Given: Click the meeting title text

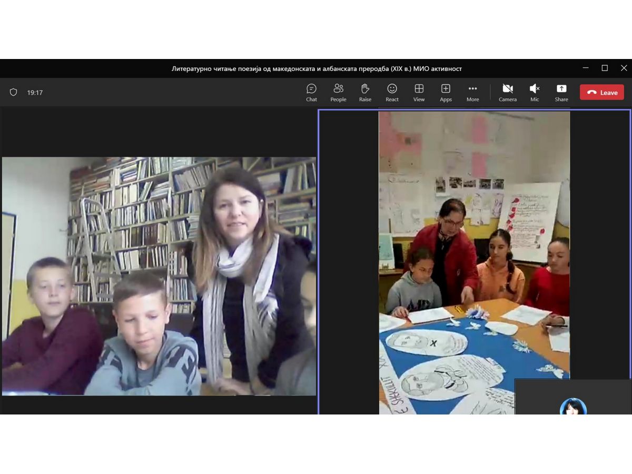Looking at the screenshot, I should [x=317, y=68].
